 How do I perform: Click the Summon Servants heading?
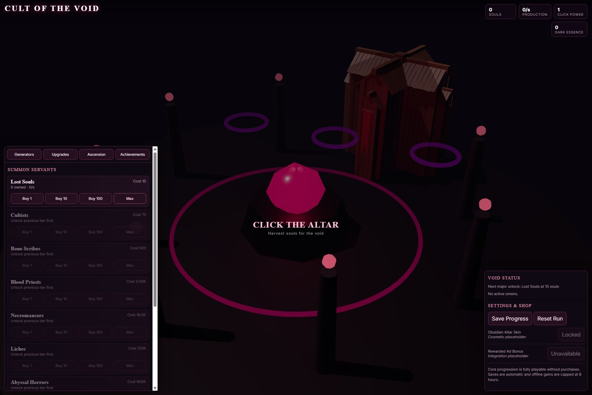click(x=32, y=169)
